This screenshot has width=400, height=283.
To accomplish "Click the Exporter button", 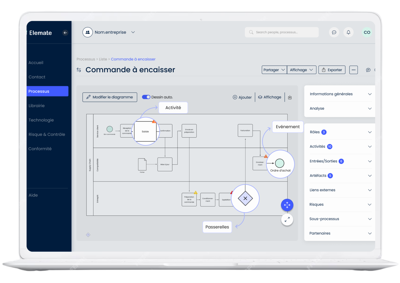I will click(x=332, y=70).
